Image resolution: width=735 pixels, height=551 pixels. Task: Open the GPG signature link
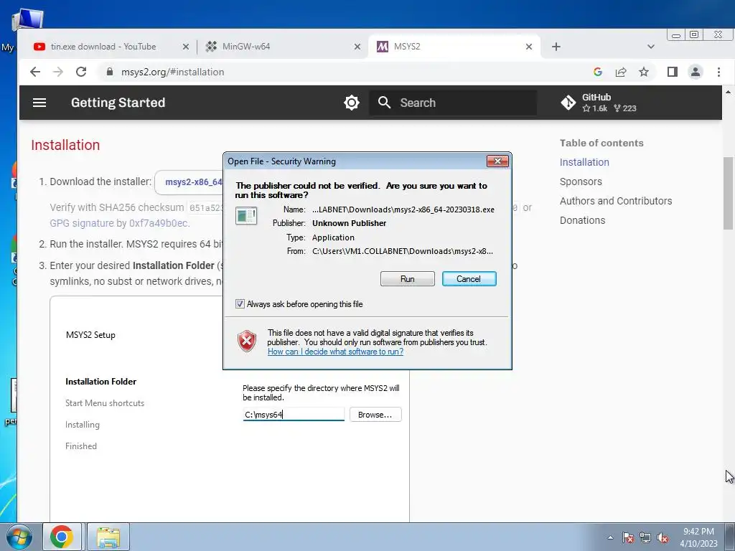click(x=119, y=223)
